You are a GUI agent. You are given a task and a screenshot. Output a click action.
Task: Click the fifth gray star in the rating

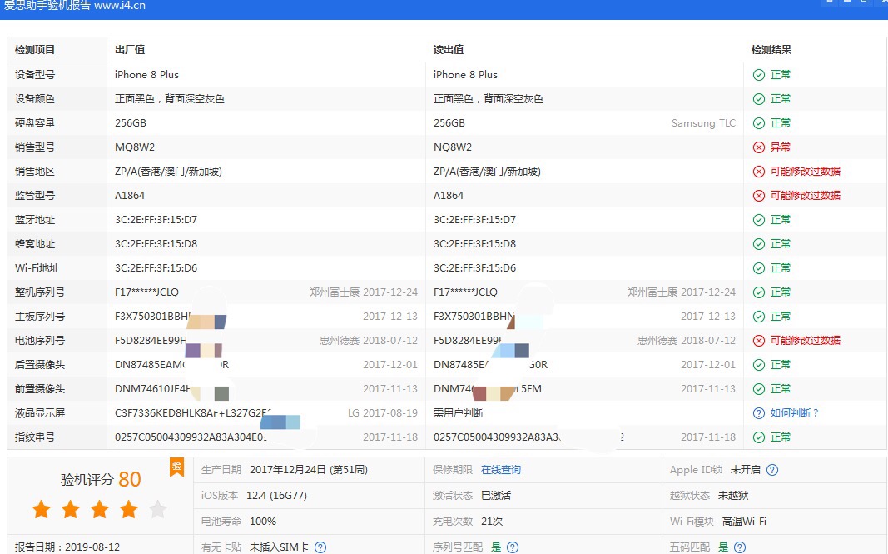click(156, 509)
